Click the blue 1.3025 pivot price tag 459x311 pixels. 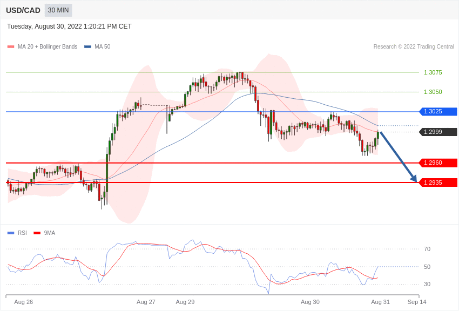438,111
